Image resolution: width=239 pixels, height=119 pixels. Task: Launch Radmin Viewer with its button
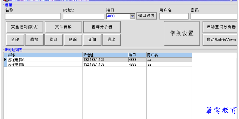pyautogui.click(x=221, y=40)
